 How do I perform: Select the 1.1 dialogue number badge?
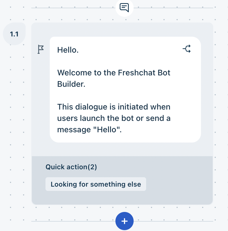(x=14, y=34)
